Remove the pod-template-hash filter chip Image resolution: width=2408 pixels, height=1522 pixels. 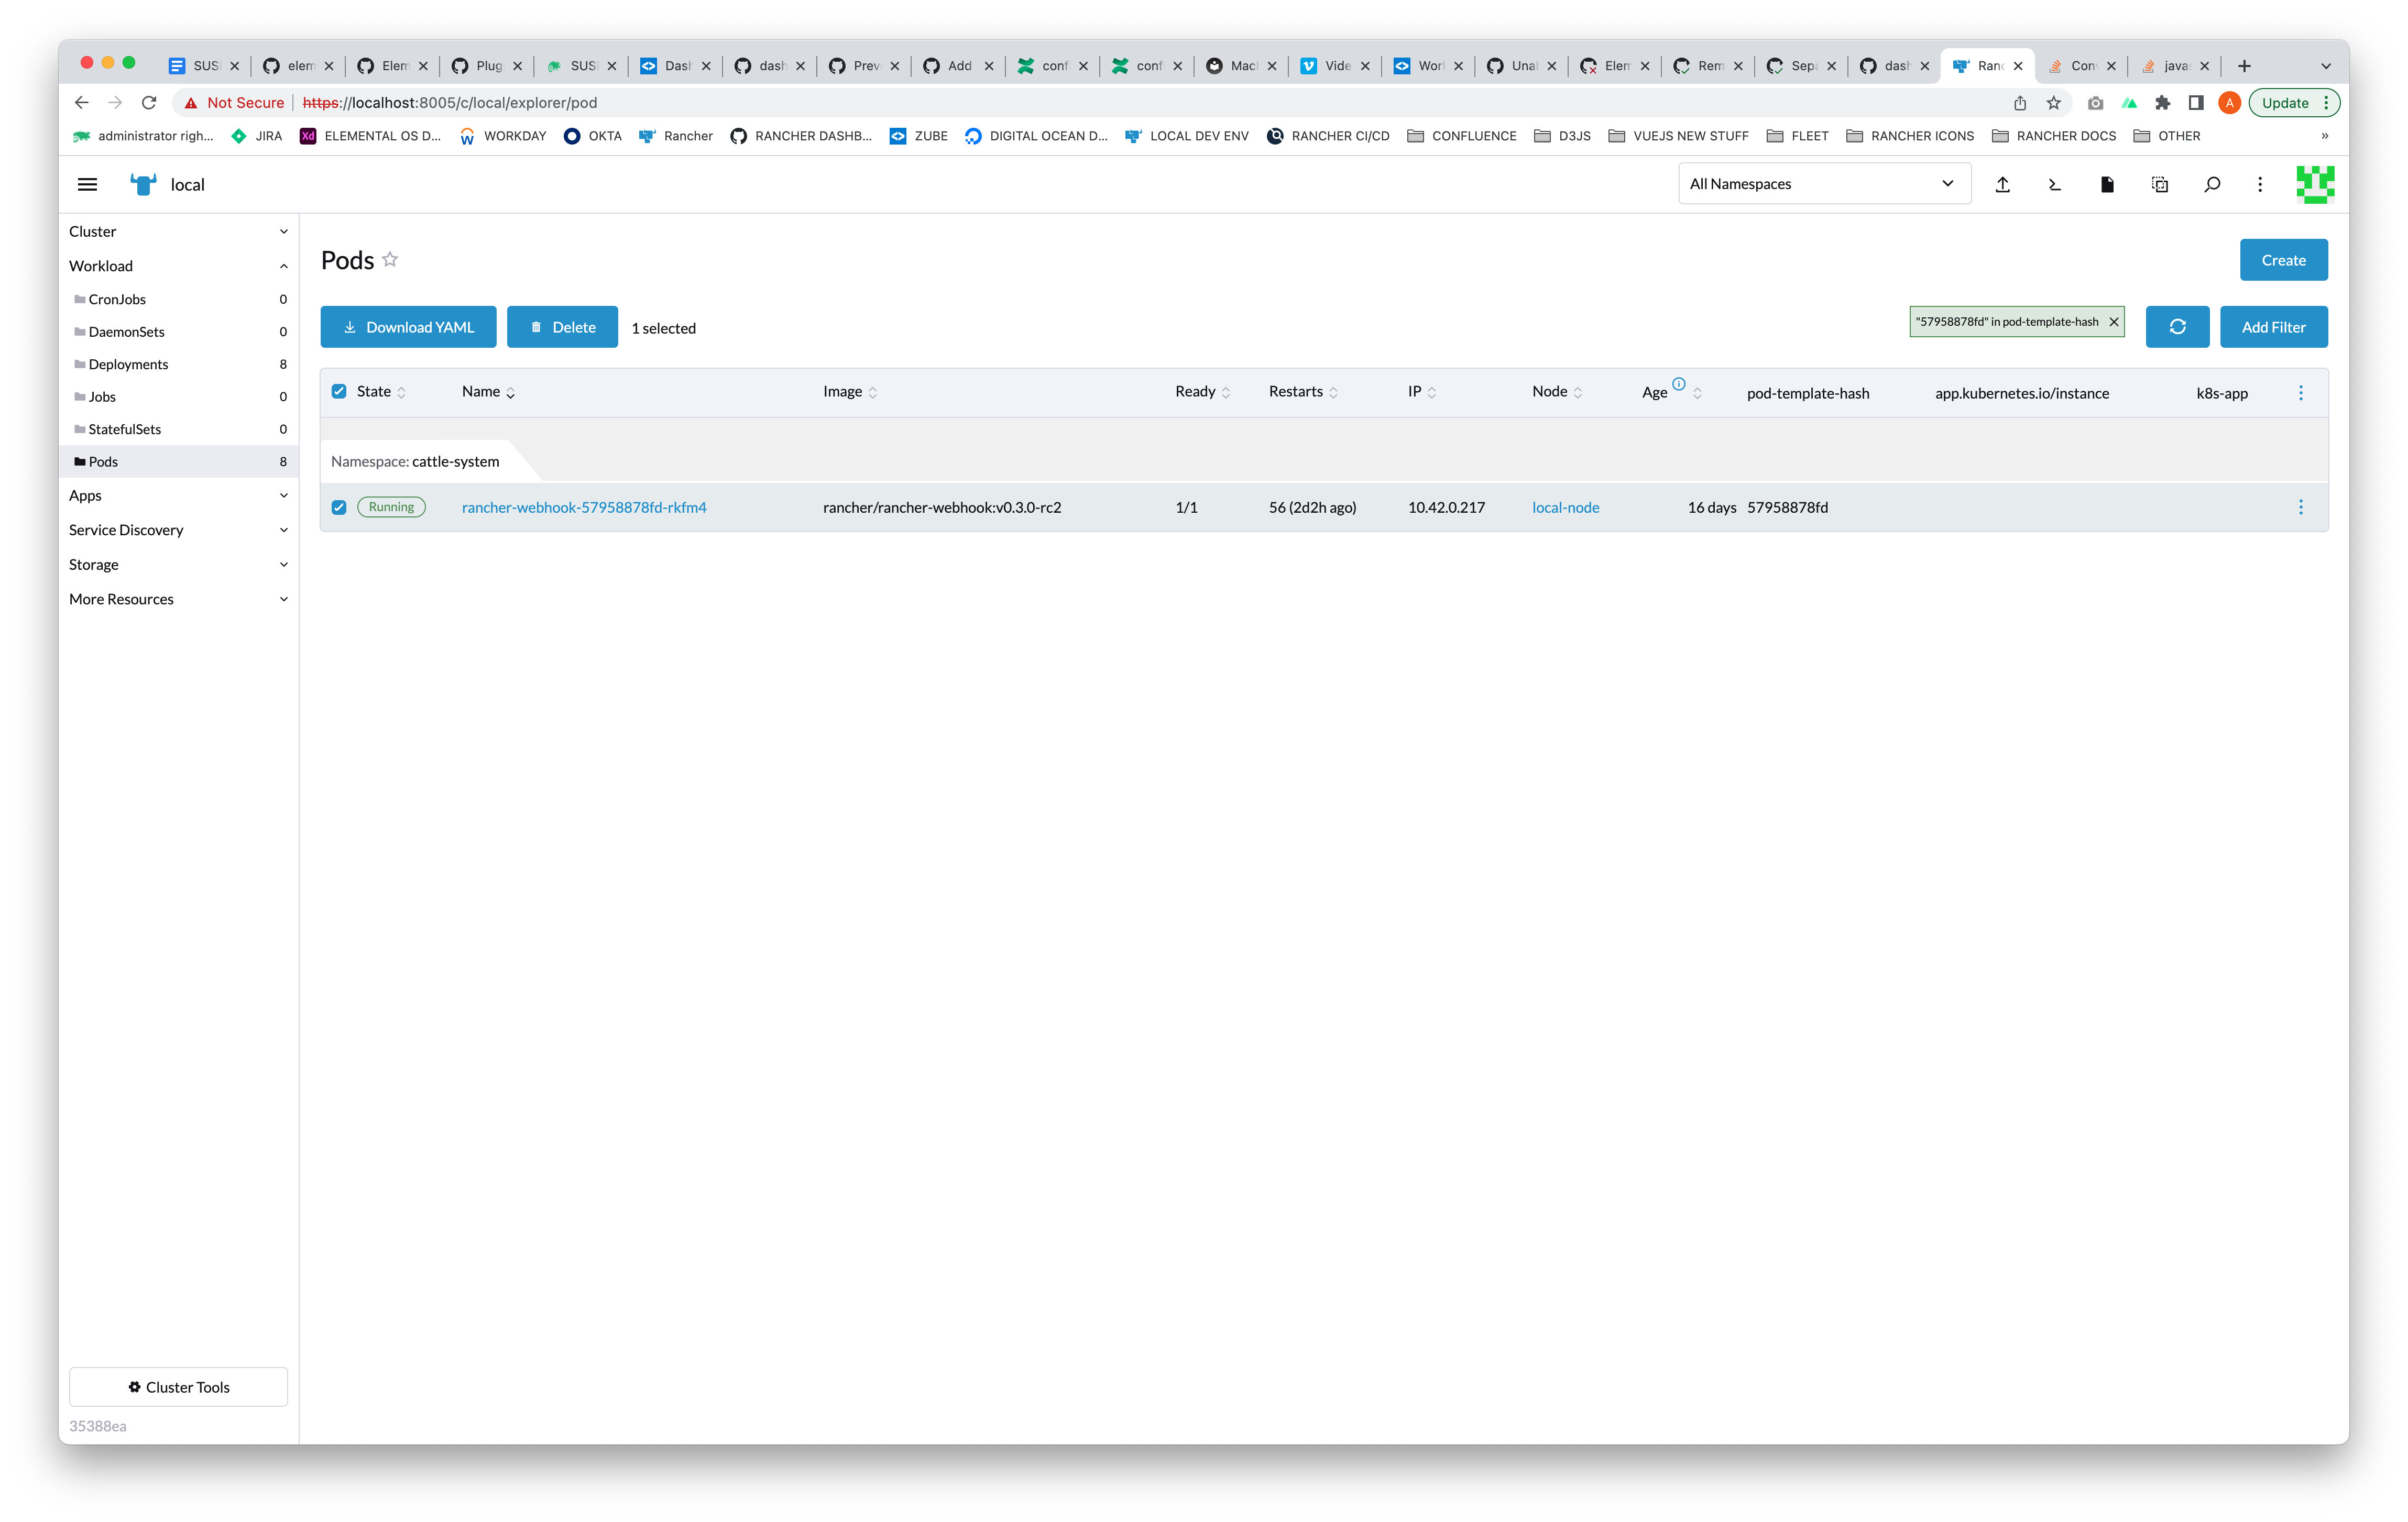2113,322
